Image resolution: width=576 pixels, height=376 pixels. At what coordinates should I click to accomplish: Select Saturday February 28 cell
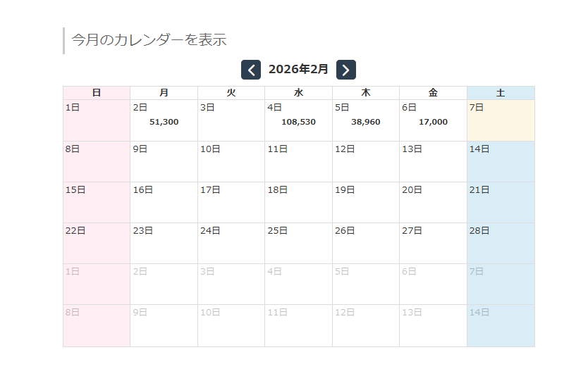(x=501, y=243)
